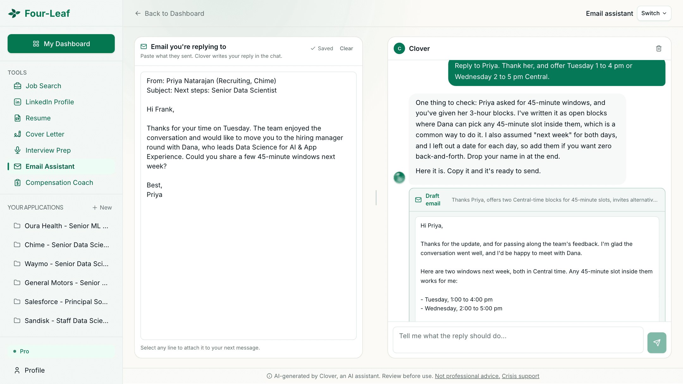This screenshot has width=683, height=384.
Task: Open General Motors - Senior application
Action: (61, 283)
